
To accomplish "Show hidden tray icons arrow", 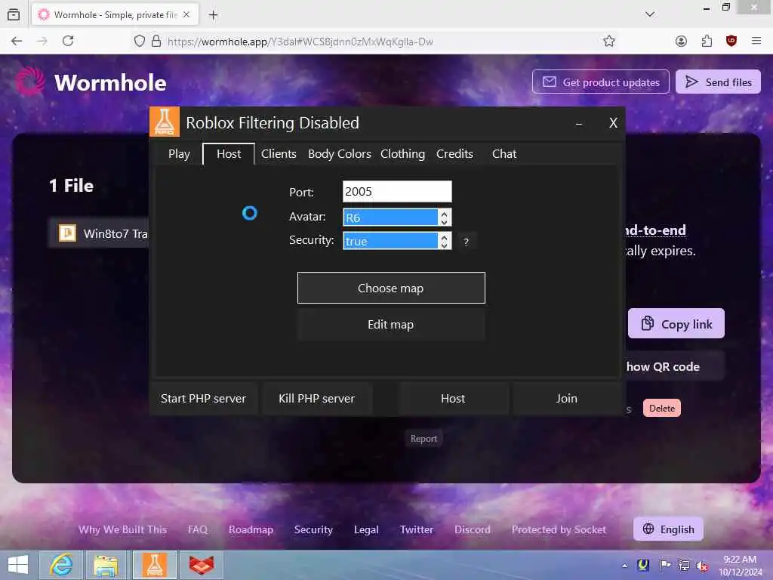I will (624, 566).
